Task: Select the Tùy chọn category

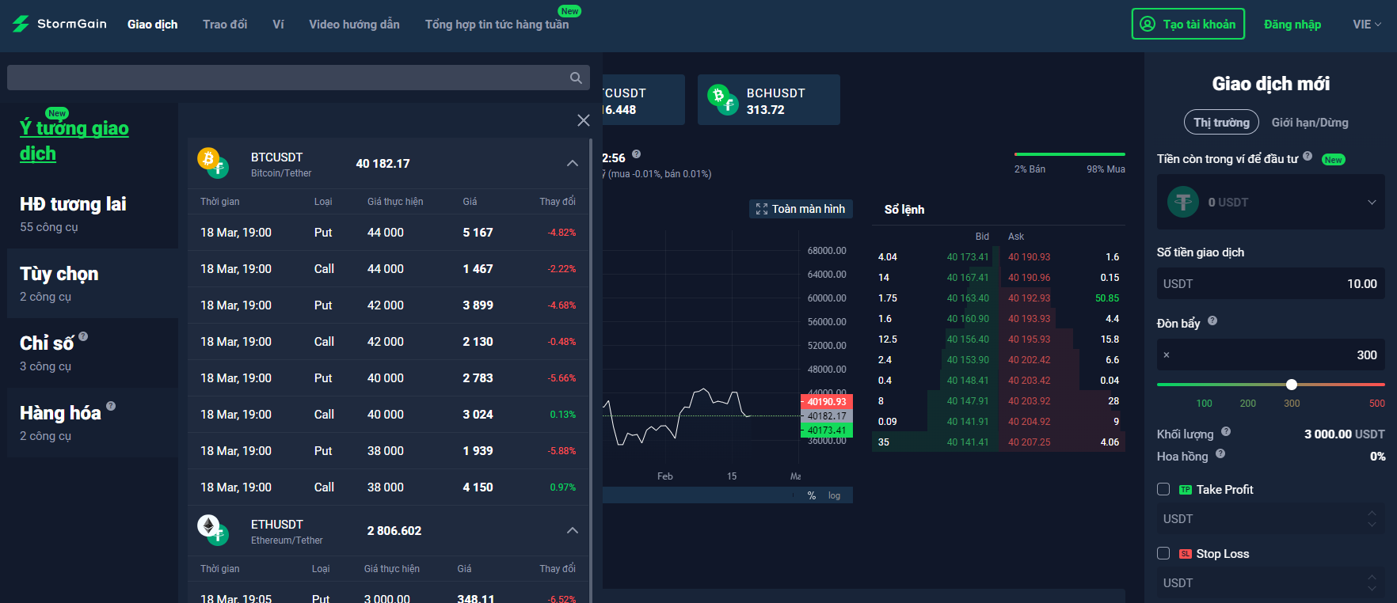Action: pyautogui.click(x=93, y=283)
